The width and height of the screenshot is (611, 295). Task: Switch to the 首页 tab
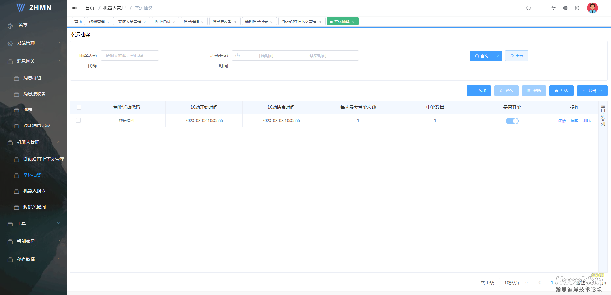tap(78, 22)
